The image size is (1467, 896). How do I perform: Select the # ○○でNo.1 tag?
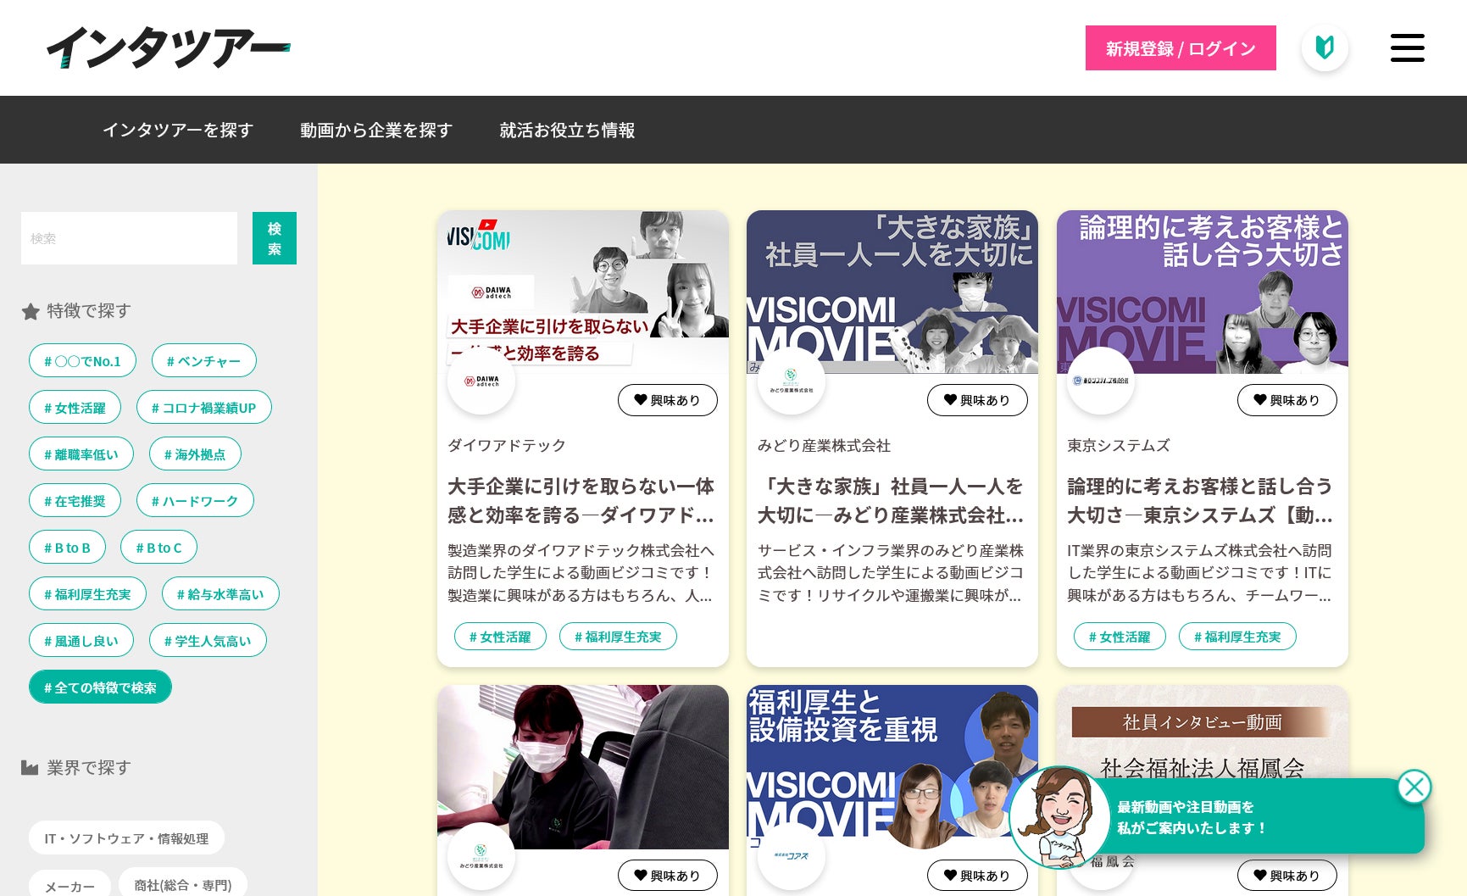[x=82, y=360]
